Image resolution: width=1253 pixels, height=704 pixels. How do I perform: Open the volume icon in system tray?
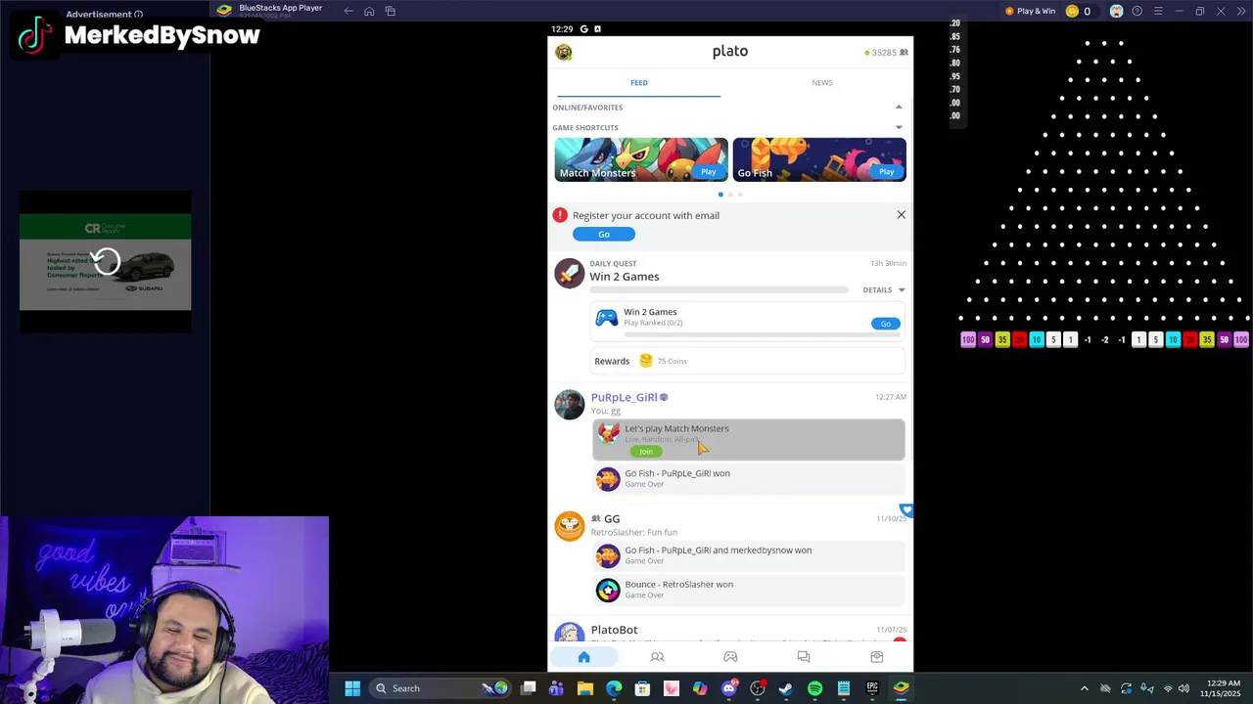point(1184,688)
